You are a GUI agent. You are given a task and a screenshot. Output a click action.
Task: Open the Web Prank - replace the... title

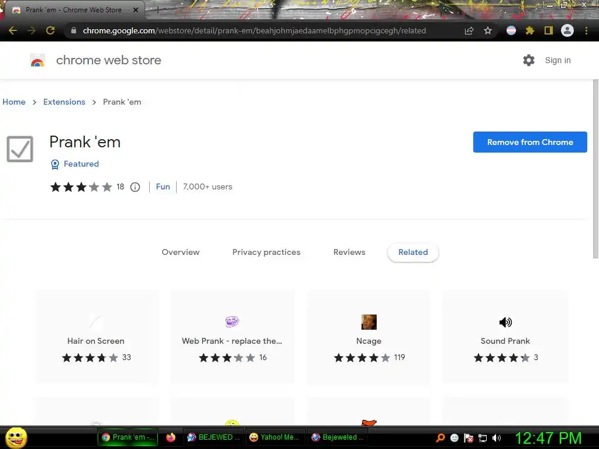(x=232, y=341)
